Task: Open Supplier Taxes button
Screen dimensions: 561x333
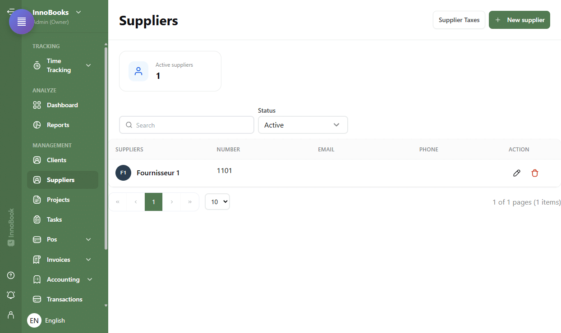Action: [459, 20]
